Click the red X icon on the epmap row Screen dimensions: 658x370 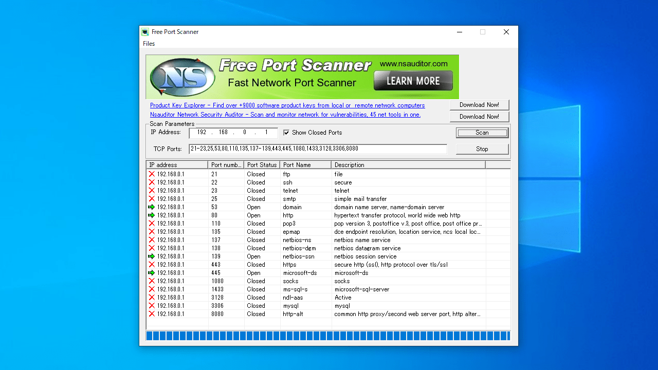[x=152, y=232]
